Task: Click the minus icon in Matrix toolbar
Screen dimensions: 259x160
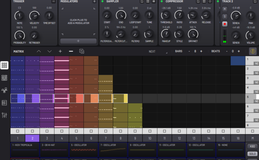Action: 71,51
